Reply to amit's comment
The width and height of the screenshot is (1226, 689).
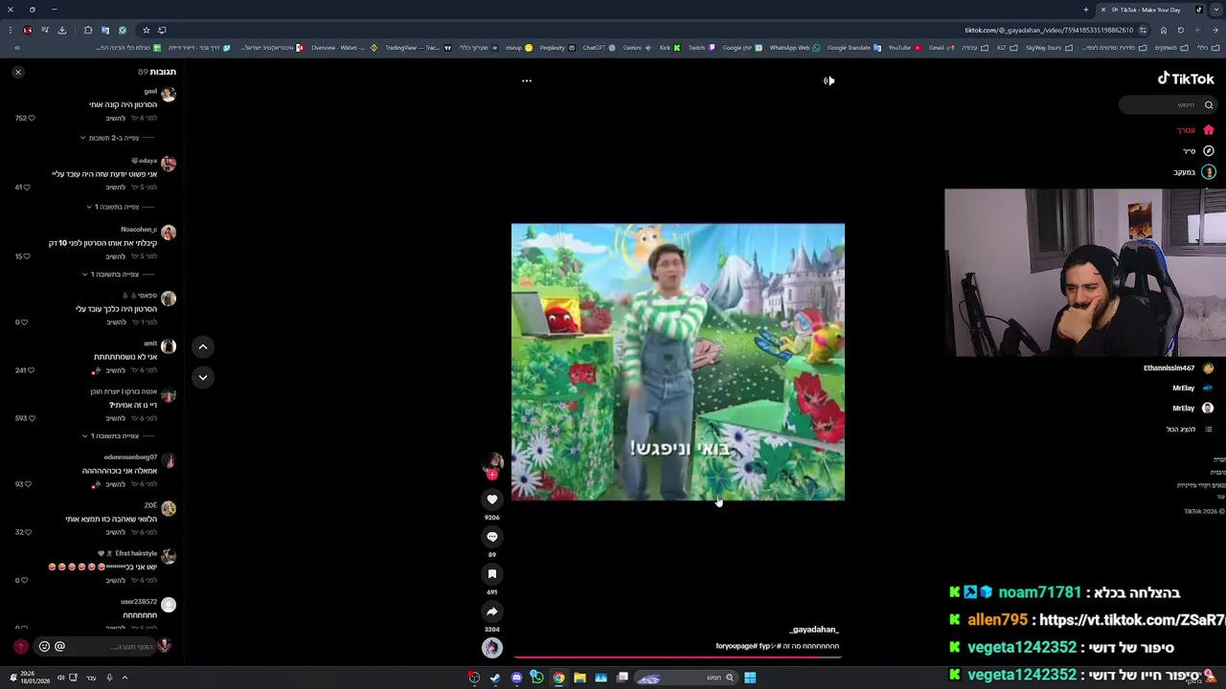click(116, 370)
